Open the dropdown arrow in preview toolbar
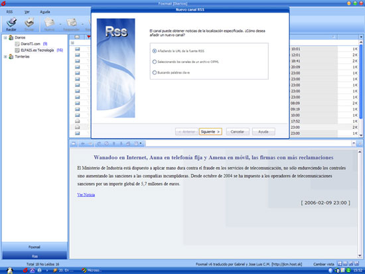Screen dimensions: 365x274 pyautogui.click(x=141, y=143)
